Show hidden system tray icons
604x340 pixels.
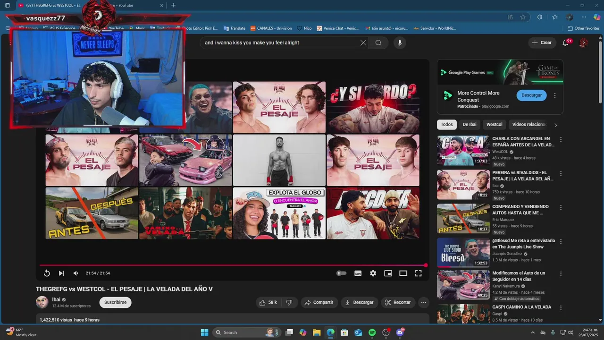[x=533, y=332]
